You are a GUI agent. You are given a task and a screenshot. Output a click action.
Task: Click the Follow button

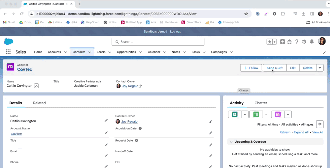[x=251, y=68]
